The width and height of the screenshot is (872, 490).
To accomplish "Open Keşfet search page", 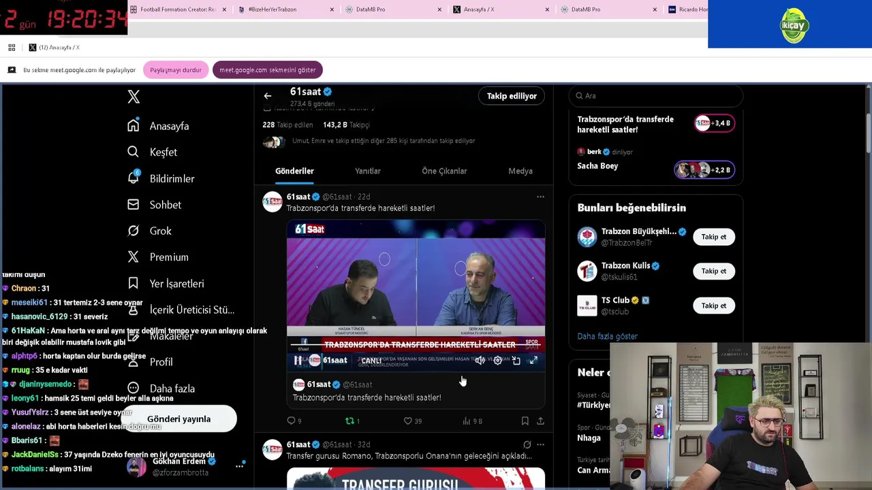I will [152, 152].
